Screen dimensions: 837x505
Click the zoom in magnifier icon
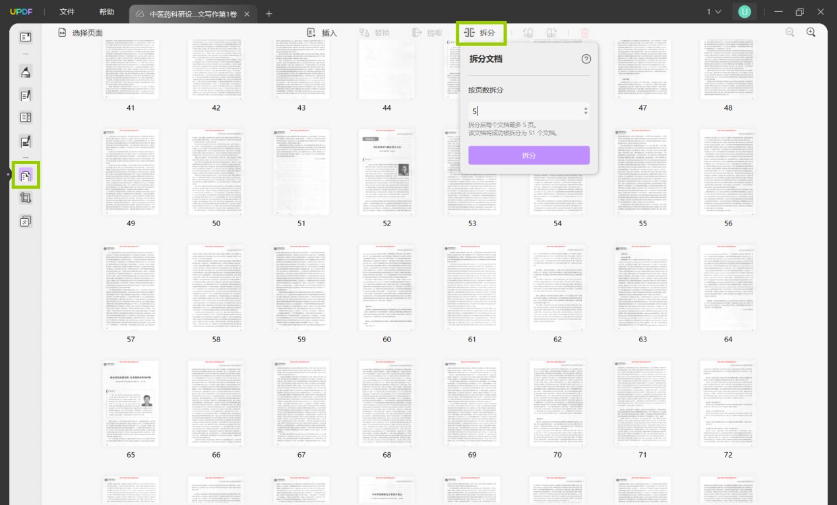811,32
